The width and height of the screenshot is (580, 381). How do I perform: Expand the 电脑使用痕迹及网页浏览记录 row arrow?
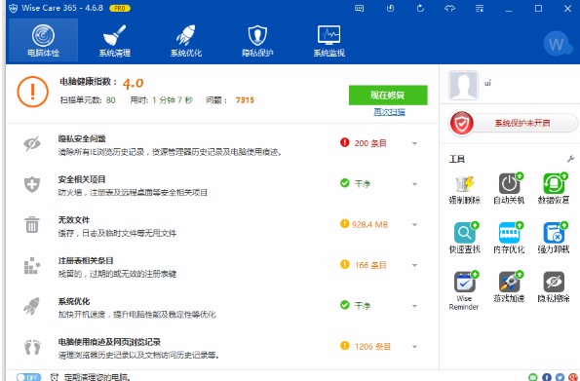point(414,347)
